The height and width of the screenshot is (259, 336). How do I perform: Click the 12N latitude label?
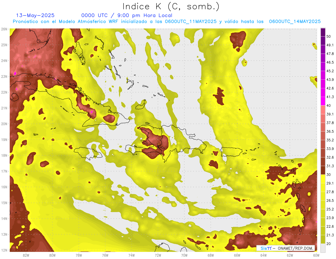point(4,250)
